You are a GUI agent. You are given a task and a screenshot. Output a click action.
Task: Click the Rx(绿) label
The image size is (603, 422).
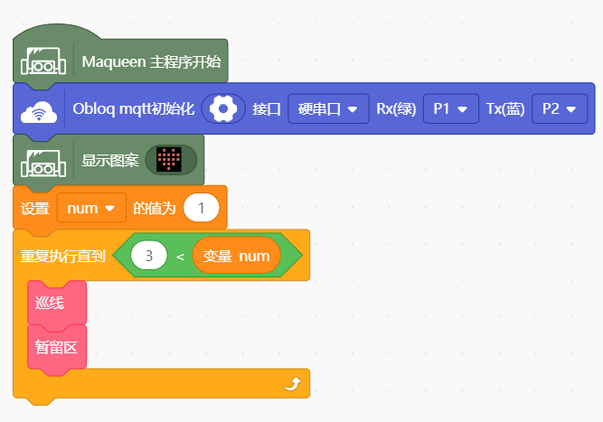[396, 108]
